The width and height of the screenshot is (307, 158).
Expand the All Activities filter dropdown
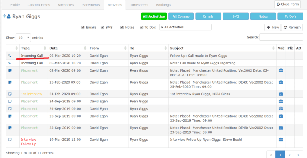[185, 27]
